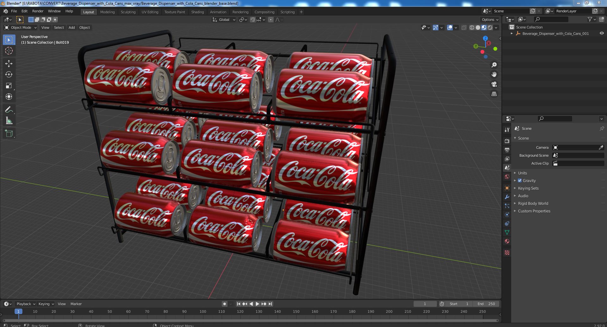
Task: Switch perspective/orthographic view icon
Action: [494, 94]
